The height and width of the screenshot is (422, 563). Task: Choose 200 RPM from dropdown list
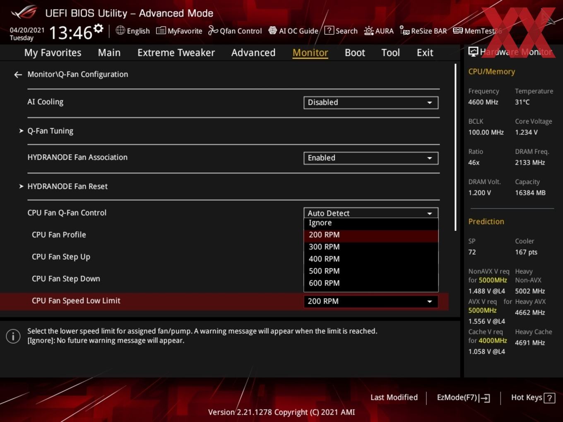pos(371,235)
